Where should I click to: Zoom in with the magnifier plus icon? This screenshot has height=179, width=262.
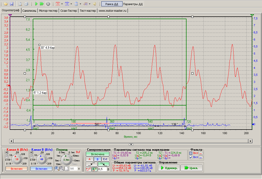point(57,168)
